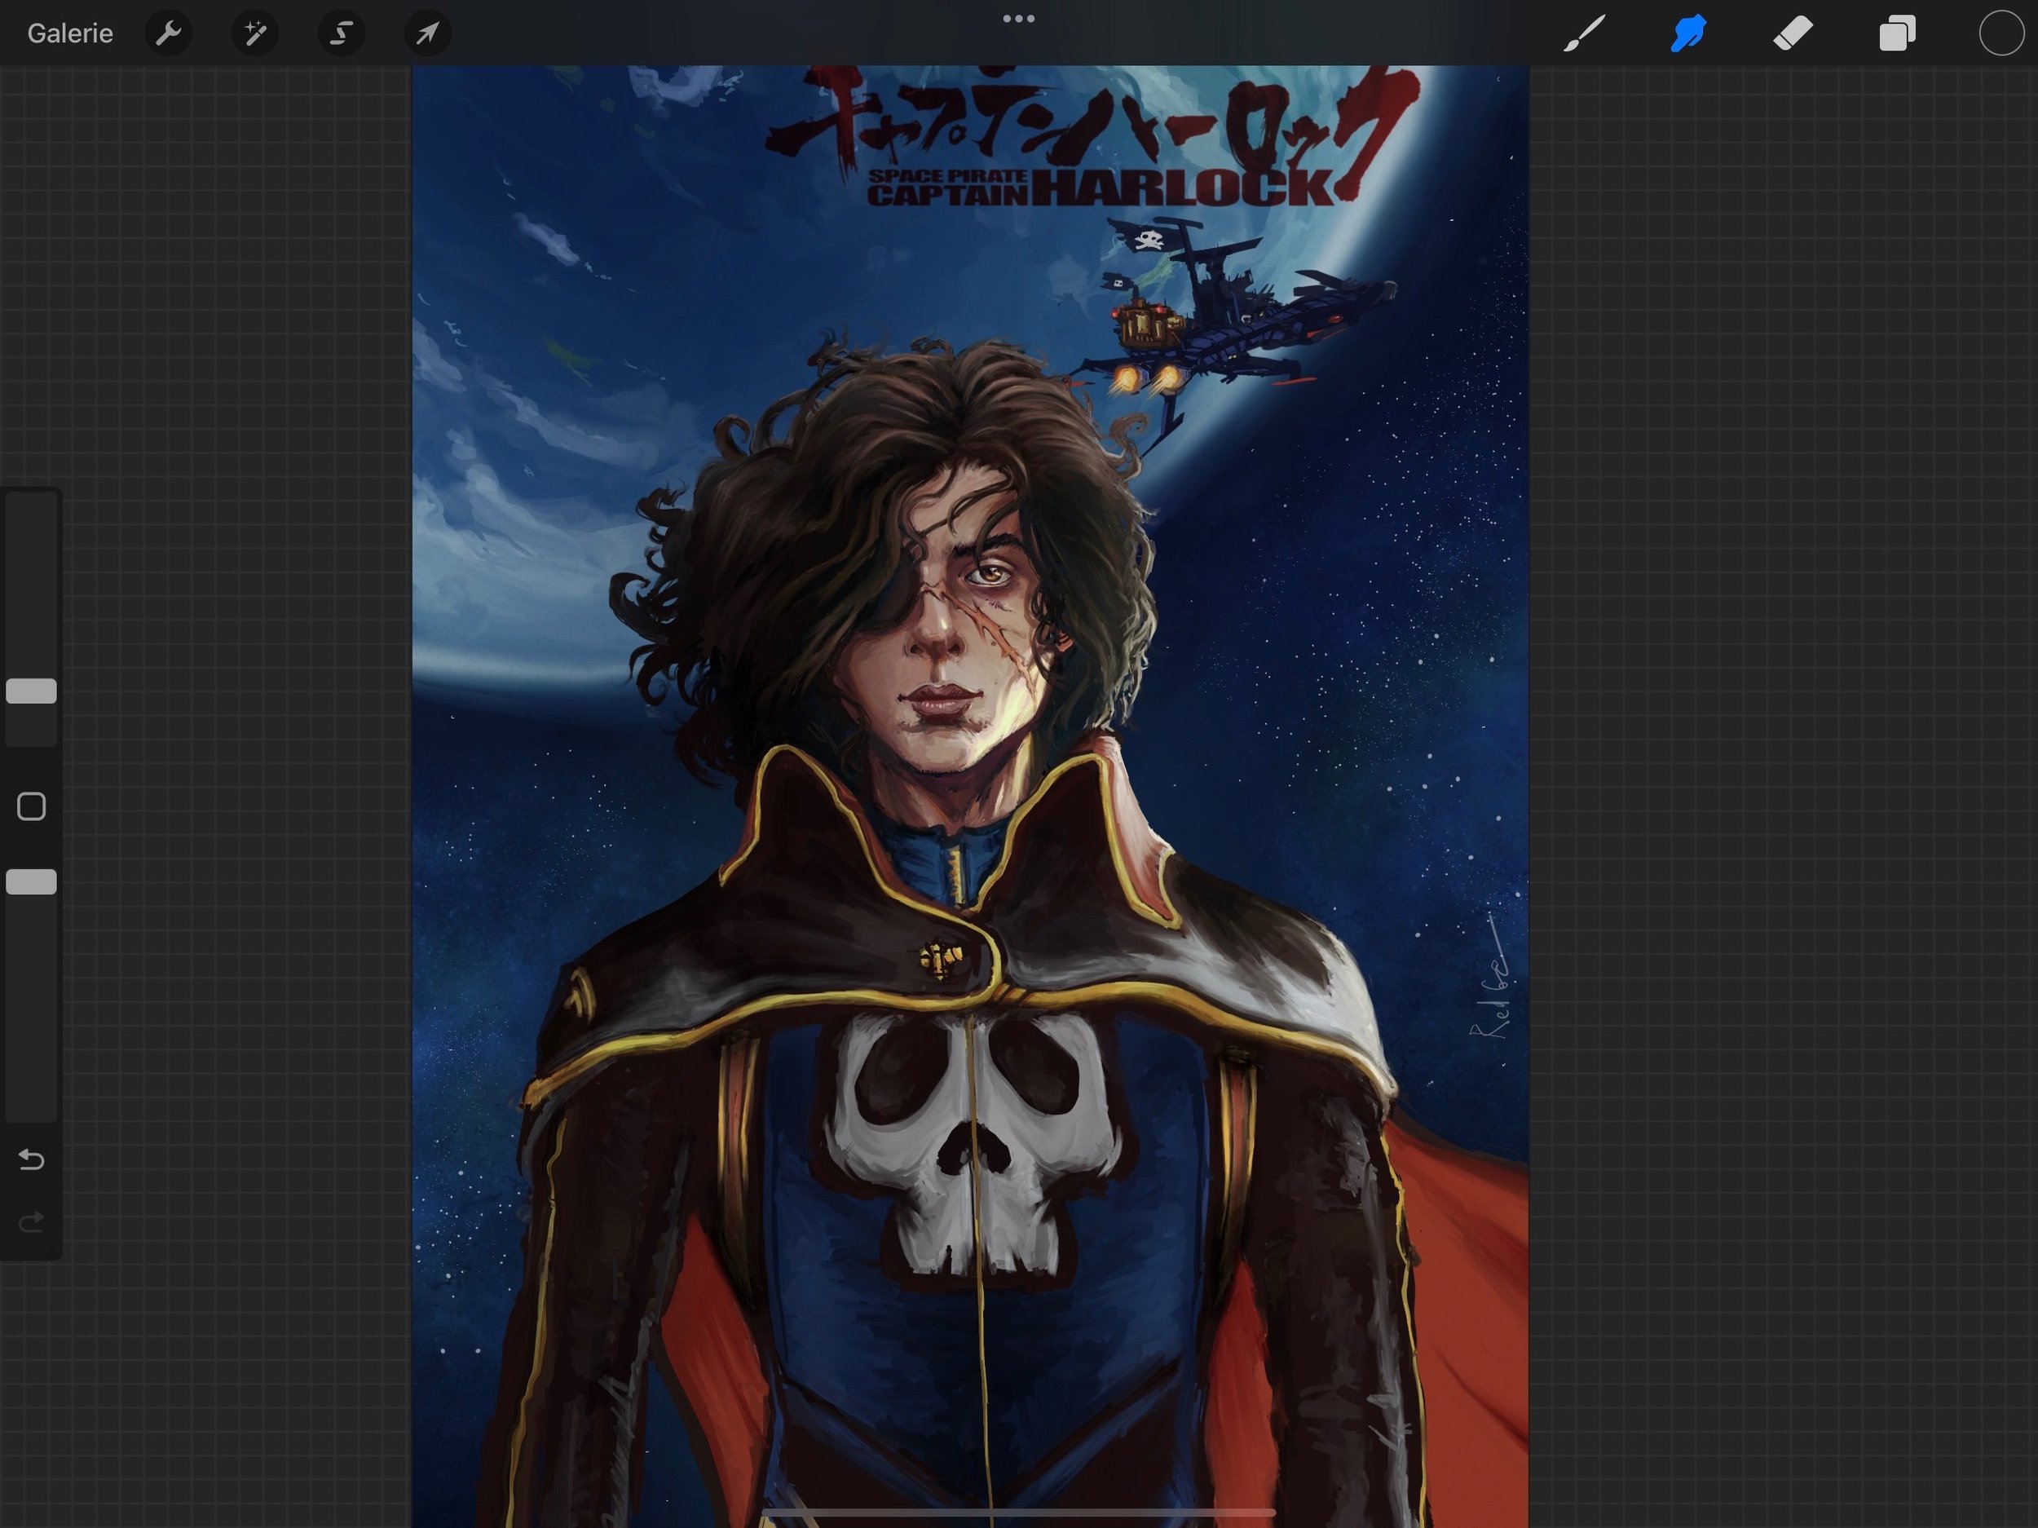Tap the three-dot multitasking menu
The width and height of the screenshot is (2038, 1528).
pyautogui.click(x=1018, y=19)
